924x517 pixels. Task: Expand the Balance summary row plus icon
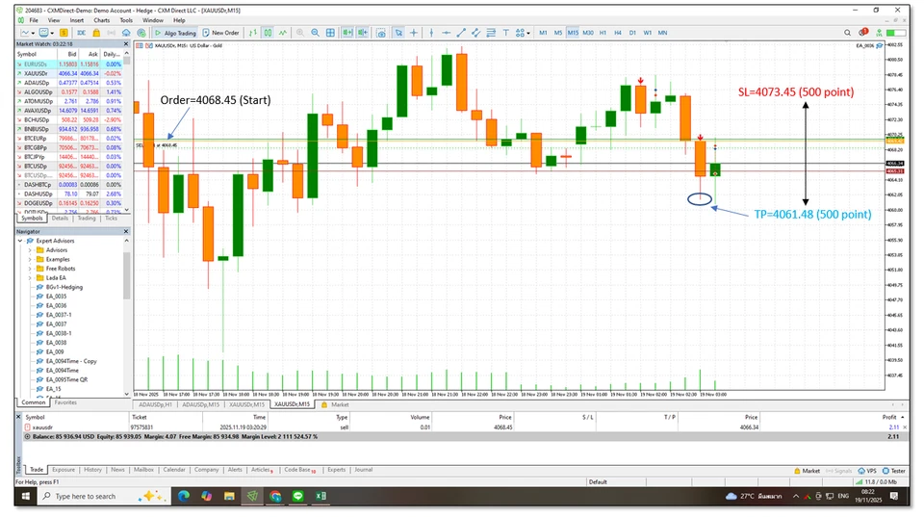pos(27,437)
